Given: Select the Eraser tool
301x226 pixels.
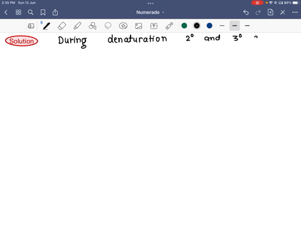Looking at the screenshot, I should point(62,26).
